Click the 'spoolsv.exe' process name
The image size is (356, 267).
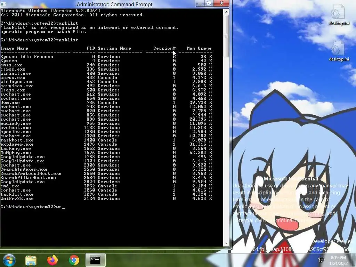point(16,132)
